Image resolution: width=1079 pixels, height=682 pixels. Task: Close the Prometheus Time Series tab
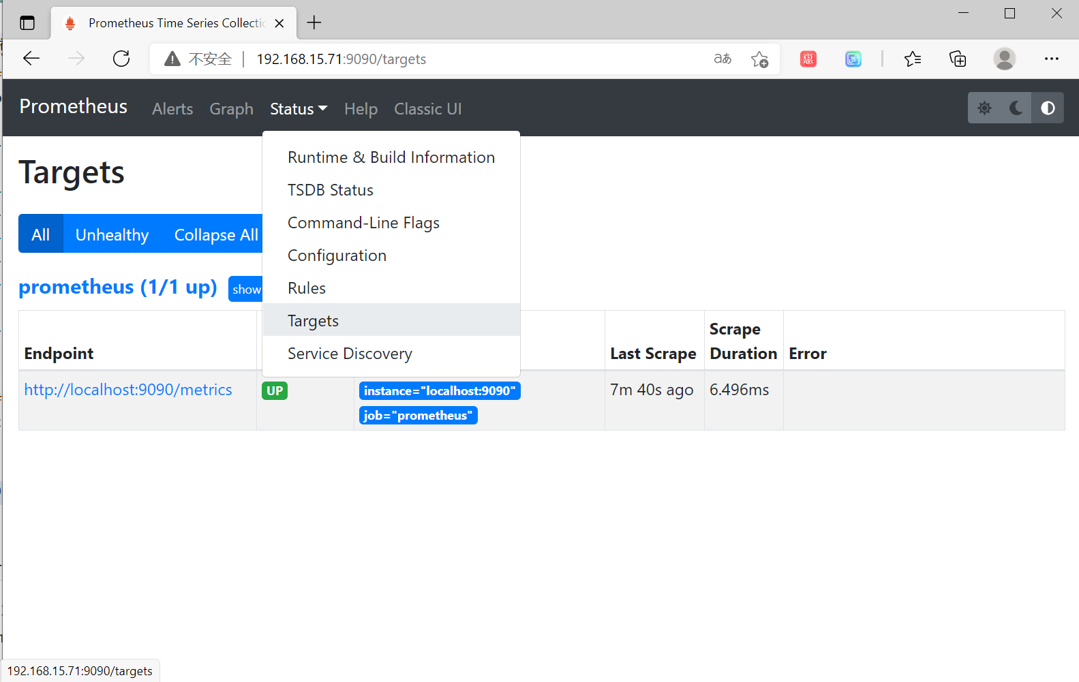pyautogui.click(x=279, y=23)
